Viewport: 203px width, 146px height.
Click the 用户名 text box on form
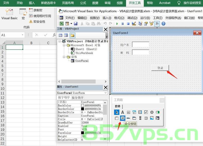[x=141, y=44]
